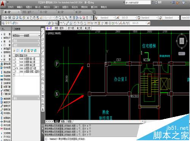
Task: Select the Circle tool in draw toolbar
Action: [x=43, y=57]
